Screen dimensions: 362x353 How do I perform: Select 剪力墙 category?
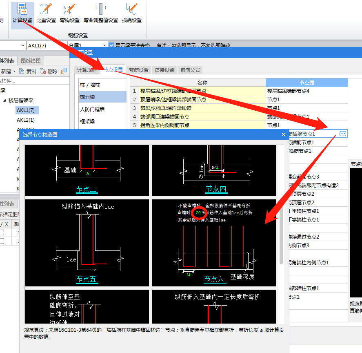pyautogui.click(x=103, y=97)
